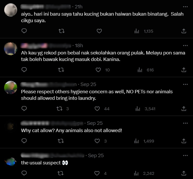The image size is (193, 179).
Task: Repost the 'Please respect others hygiene' tweet
Action: tap(60, 109)
